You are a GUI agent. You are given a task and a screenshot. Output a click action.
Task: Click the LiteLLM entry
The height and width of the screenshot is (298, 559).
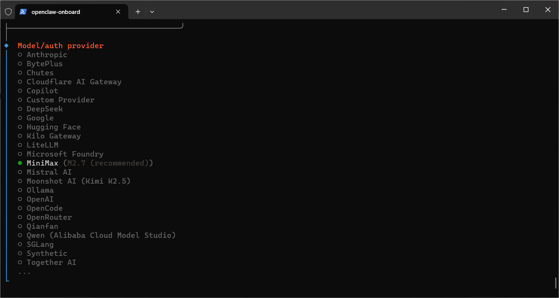coord(38,145)
